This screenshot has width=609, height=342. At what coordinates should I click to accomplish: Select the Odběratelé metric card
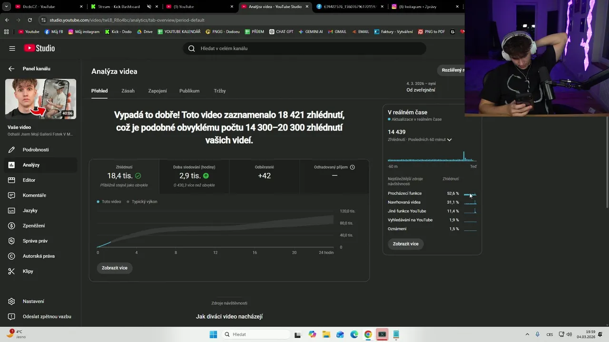(x=265, y=176)
